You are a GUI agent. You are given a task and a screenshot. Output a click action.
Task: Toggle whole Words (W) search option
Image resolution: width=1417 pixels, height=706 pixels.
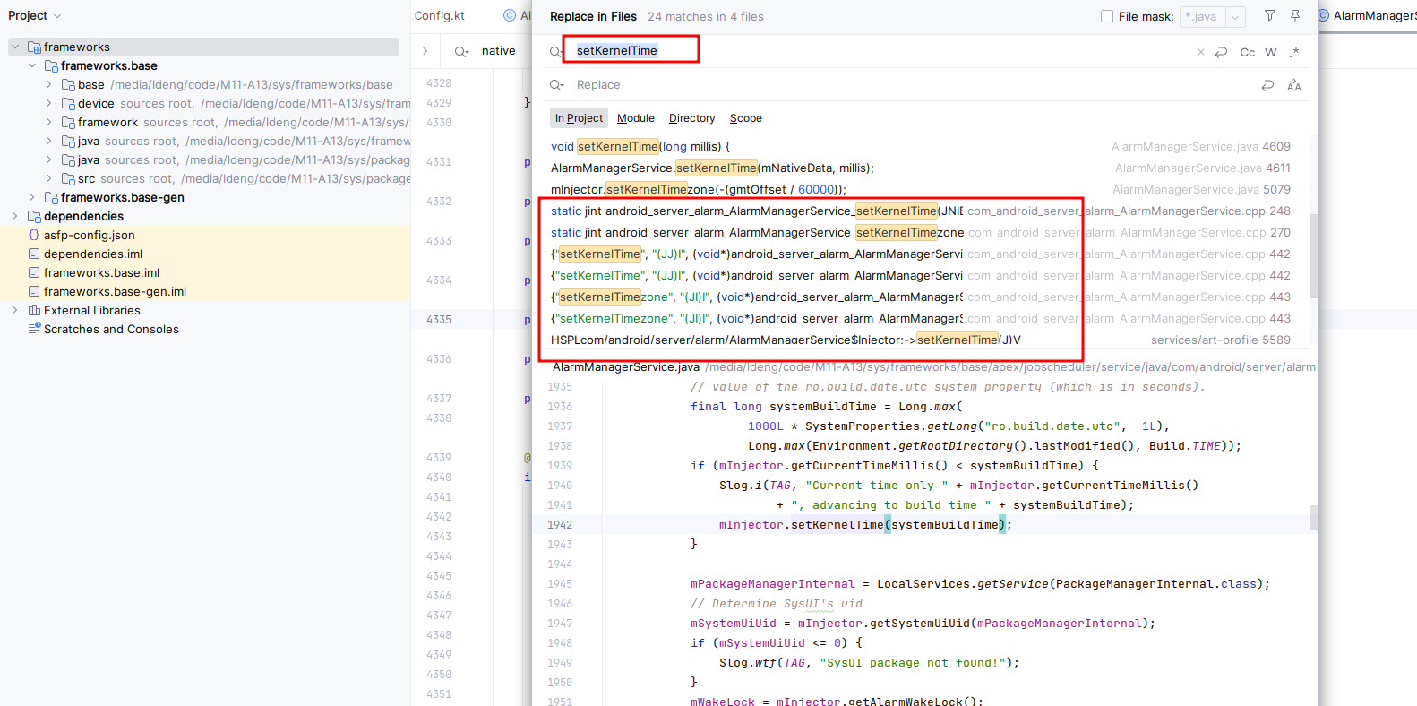click(x=1271, y=52)
